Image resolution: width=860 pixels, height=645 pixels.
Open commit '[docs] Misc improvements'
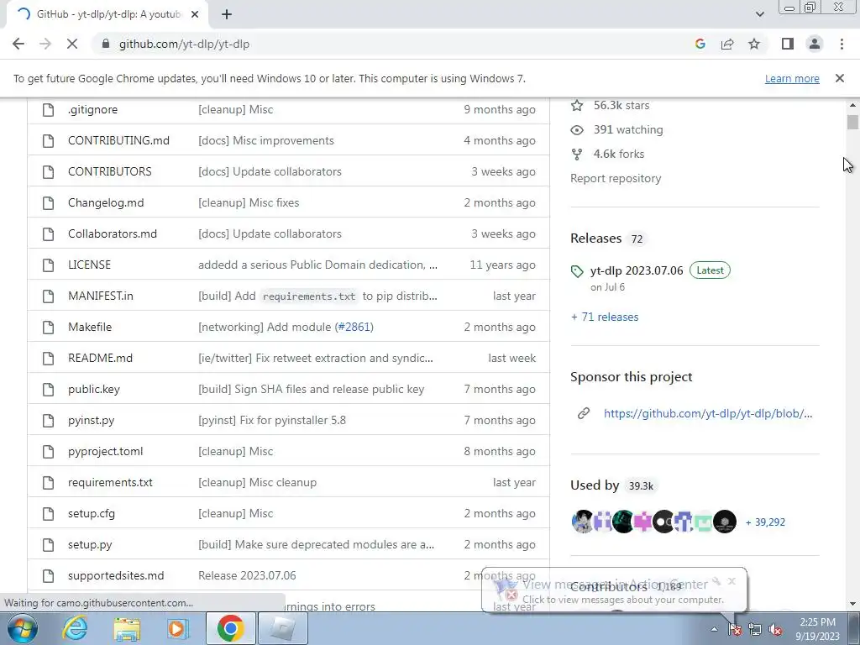(x=266, y=140)
